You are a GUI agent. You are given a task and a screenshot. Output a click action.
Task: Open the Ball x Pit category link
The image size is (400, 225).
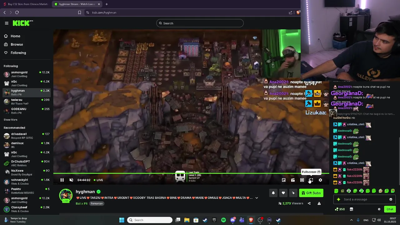click(x=82, y=203)
